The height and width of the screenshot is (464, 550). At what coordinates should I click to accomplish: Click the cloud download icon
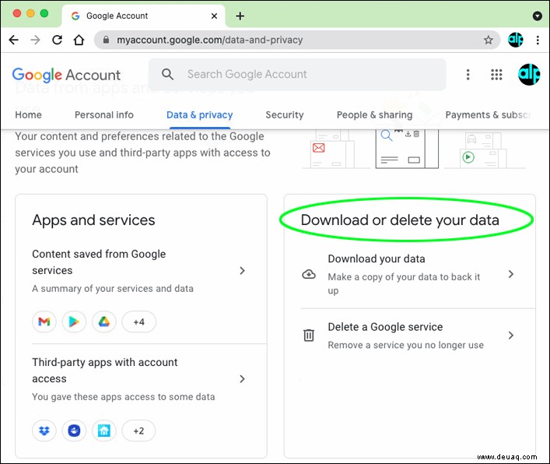[309, 274]
